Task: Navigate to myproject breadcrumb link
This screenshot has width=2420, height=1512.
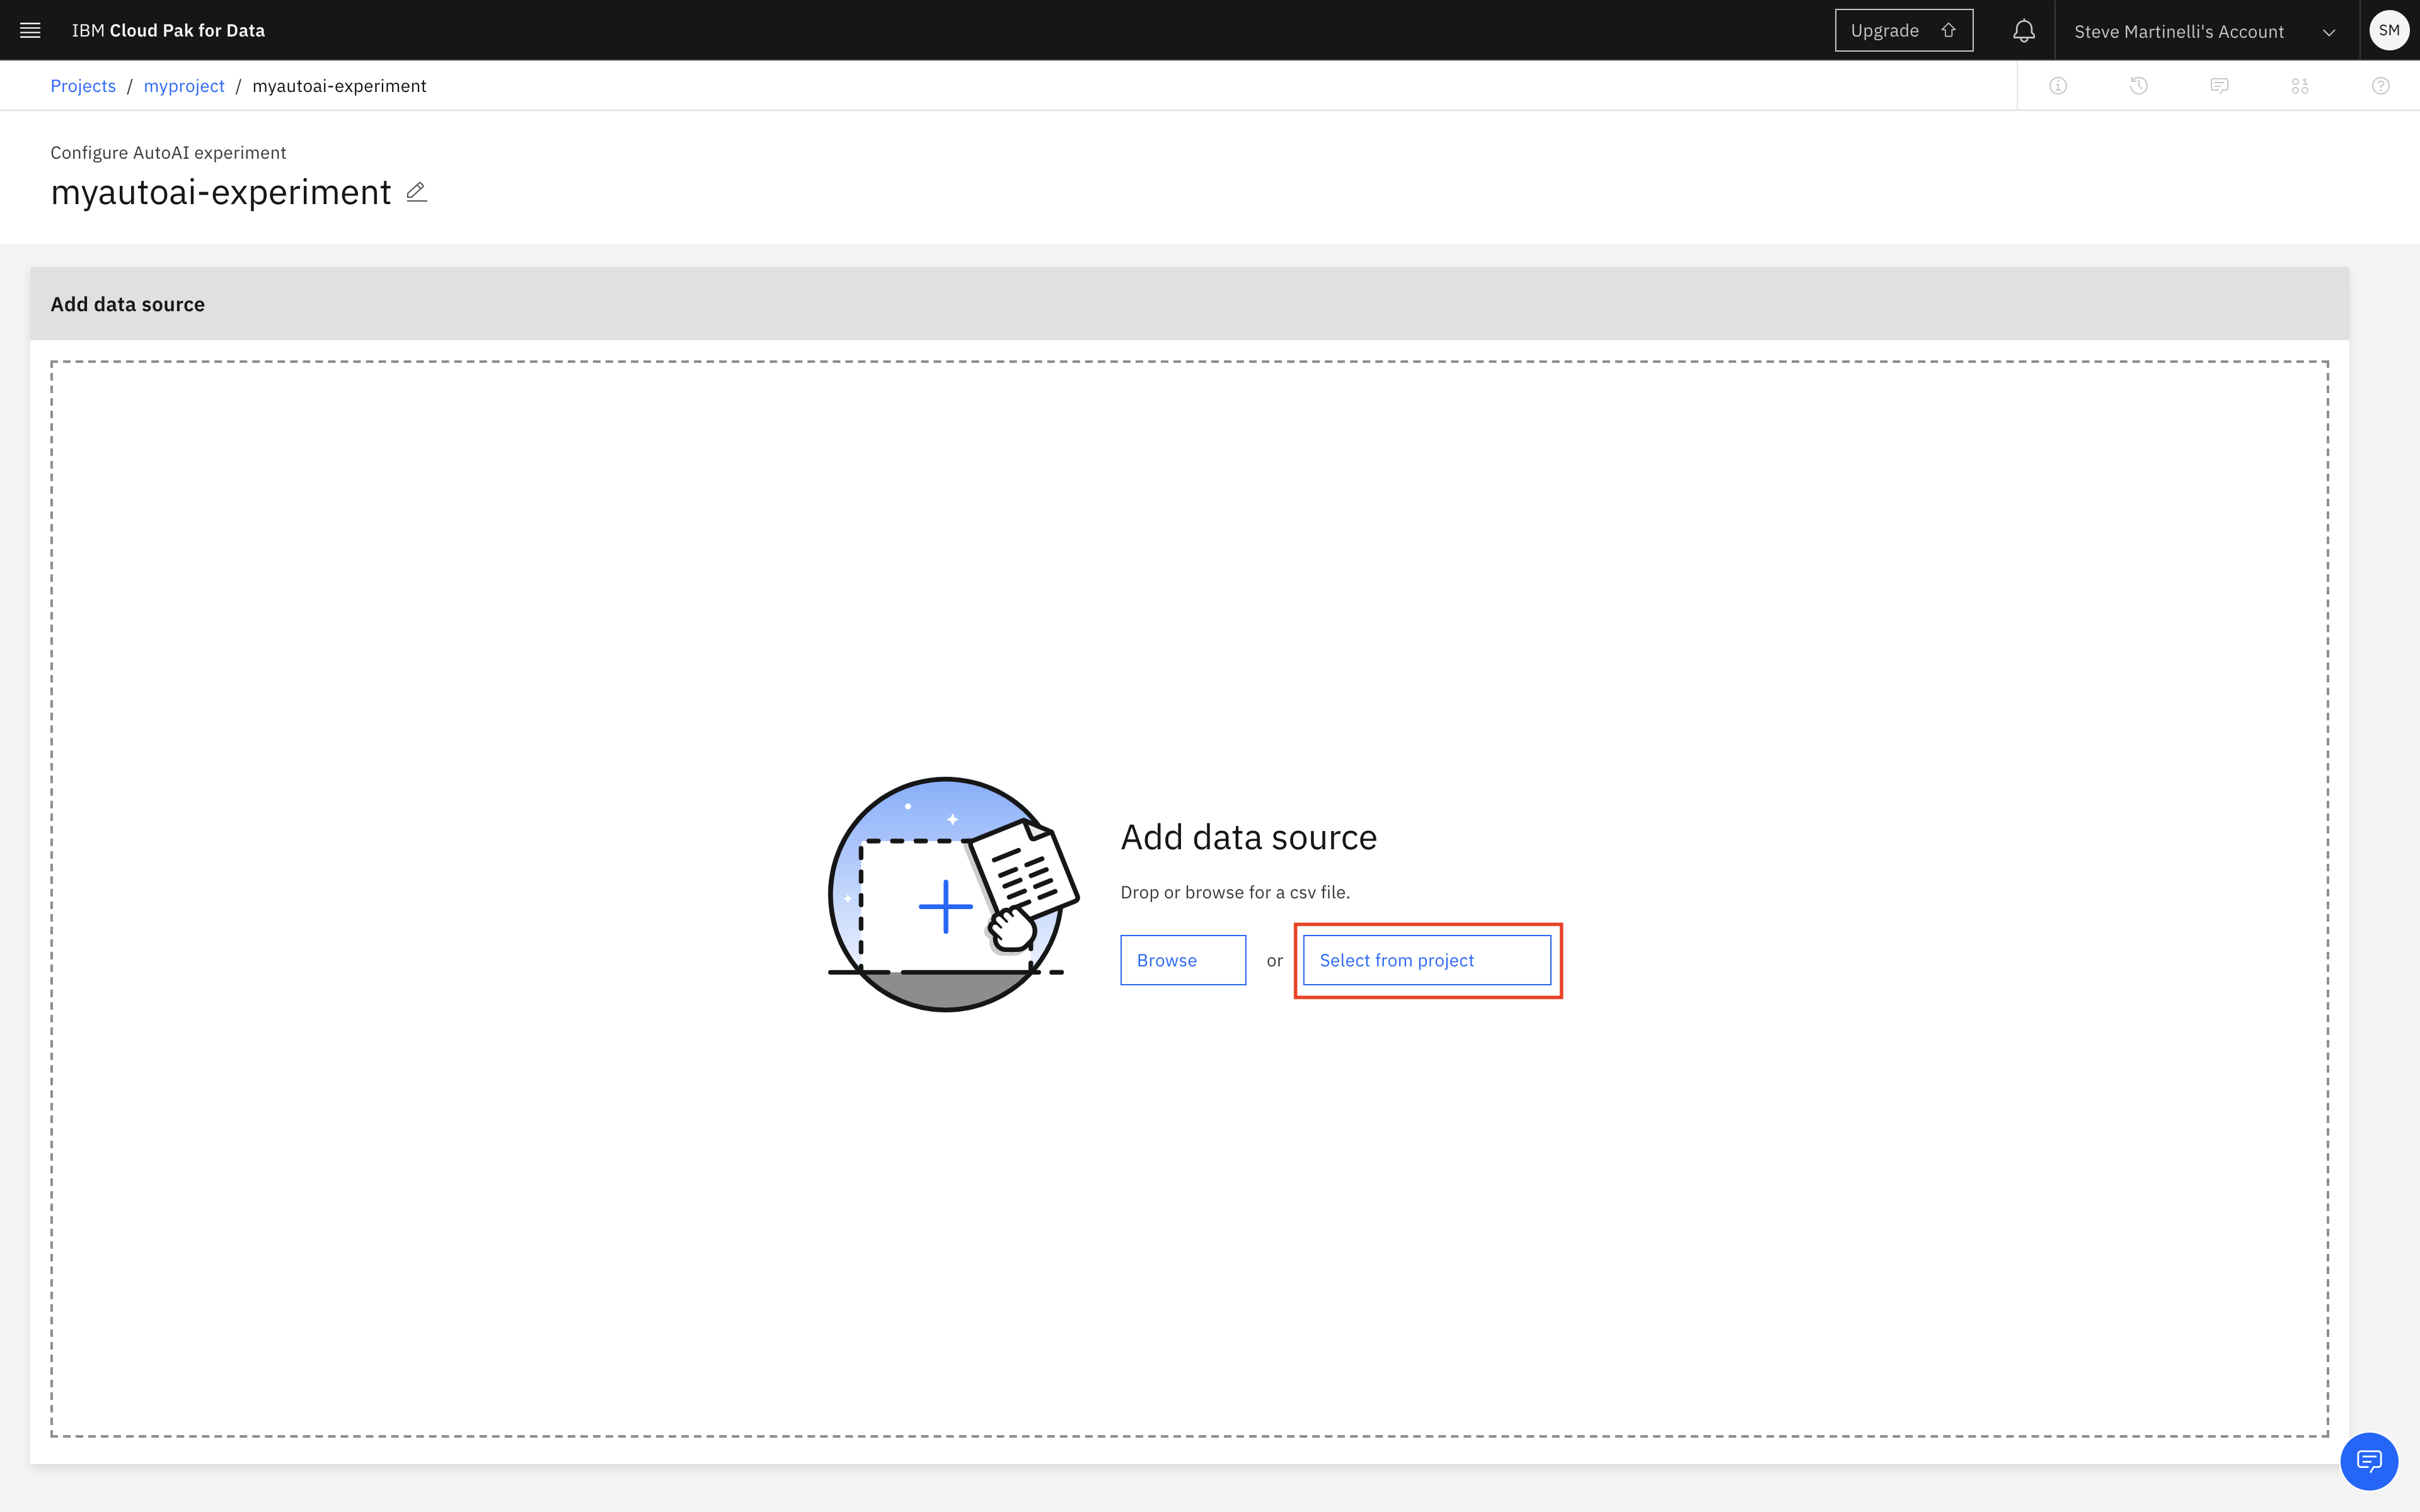Action: click(184, 86)
